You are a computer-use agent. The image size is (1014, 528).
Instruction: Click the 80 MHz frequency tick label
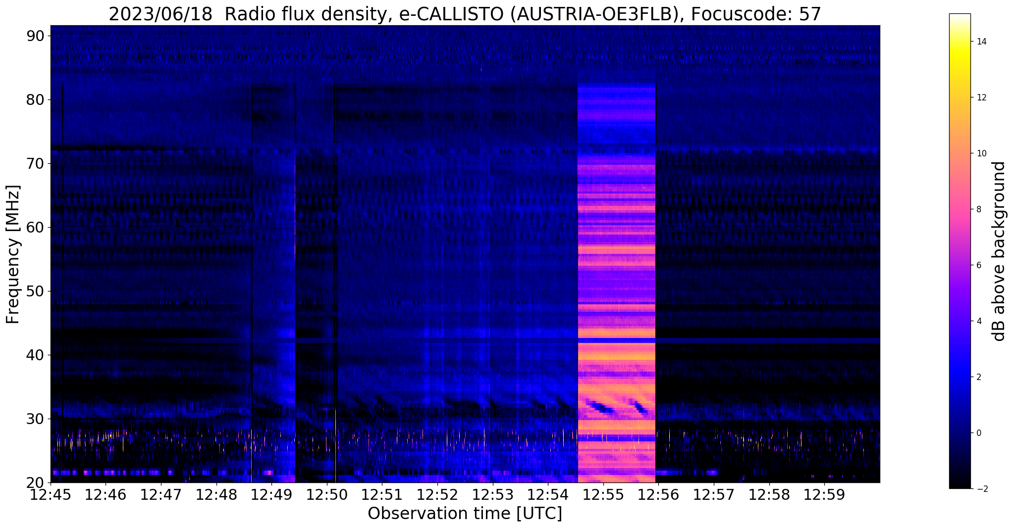36,99
